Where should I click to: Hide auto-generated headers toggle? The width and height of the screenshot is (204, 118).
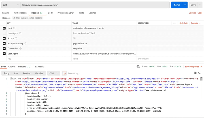click(27, 18)
